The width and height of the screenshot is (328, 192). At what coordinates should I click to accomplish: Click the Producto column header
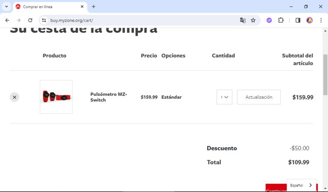[54, 56]
